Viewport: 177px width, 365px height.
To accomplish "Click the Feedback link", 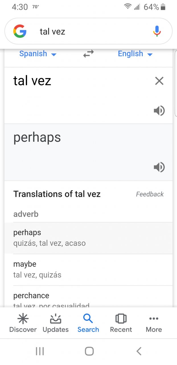I will coord(150,194).
